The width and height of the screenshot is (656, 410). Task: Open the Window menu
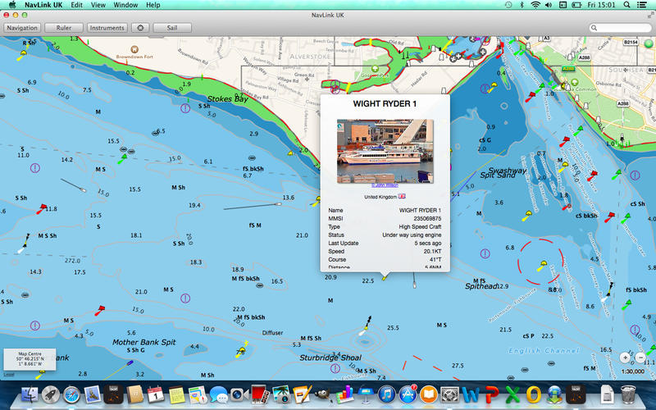[x=126, y=5]
